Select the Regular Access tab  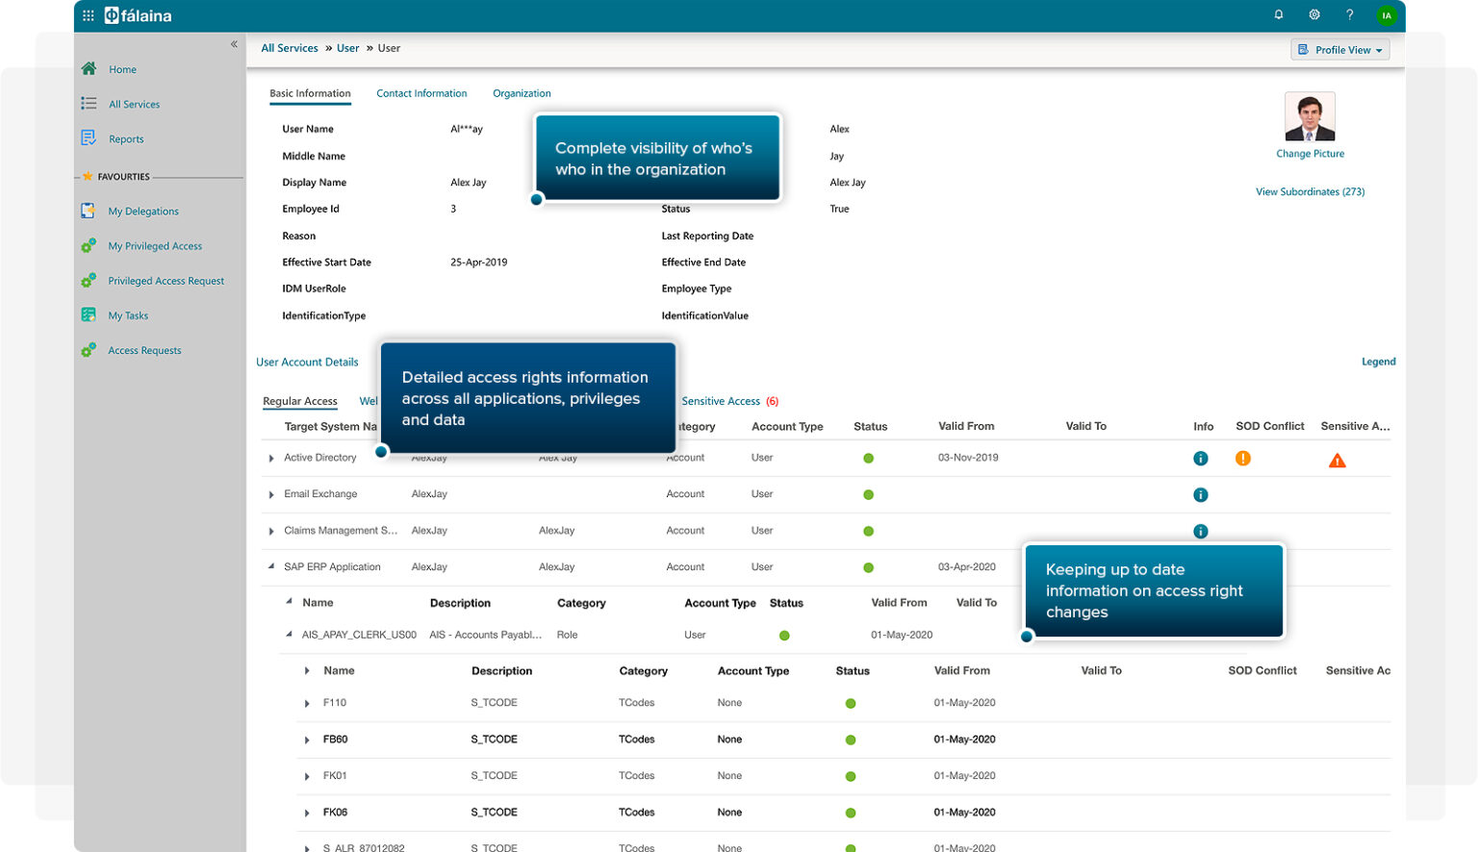[x=300, y=401]
